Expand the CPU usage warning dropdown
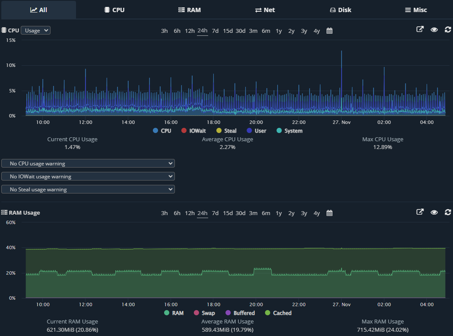Screen dimensions: 453x336 (88, 163)
